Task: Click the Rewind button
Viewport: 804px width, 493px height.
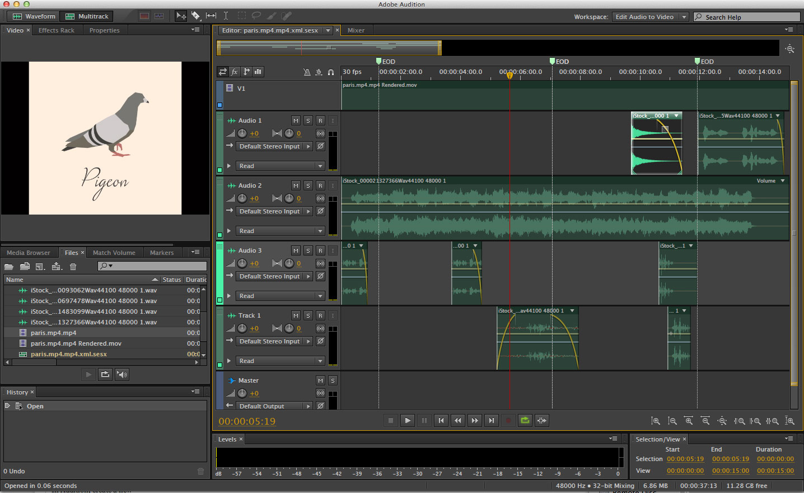Action: coord(458,420)
